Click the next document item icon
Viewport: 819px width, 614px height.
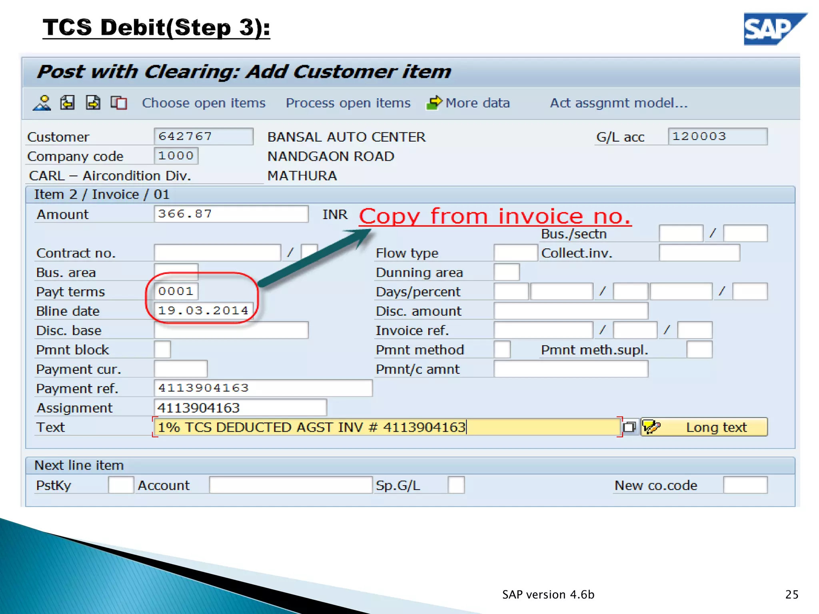point(93,103)
